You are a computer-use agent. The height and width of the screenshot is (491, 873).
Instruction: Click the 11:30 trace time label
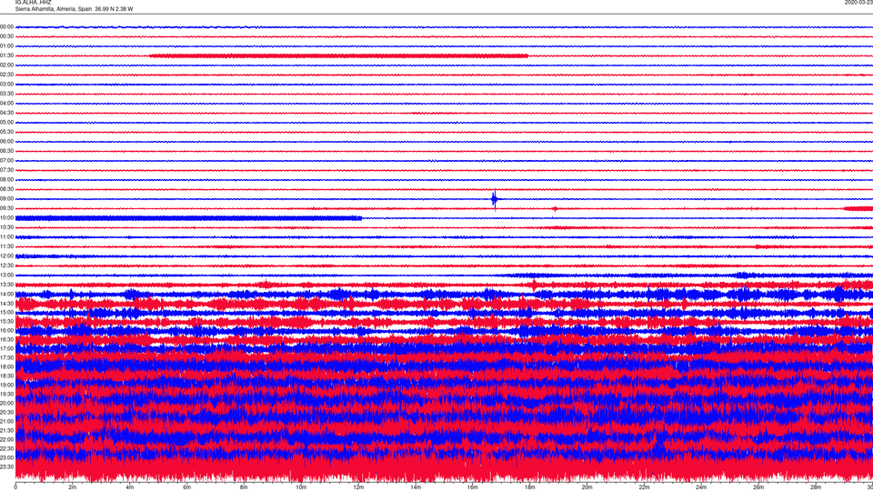6,246
